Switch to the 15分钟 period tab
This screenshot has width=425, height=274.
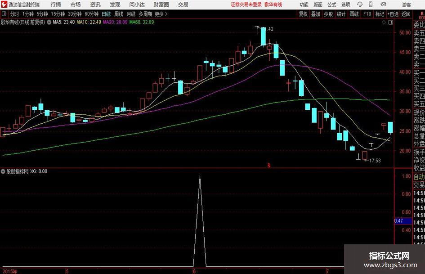[58, 14]
